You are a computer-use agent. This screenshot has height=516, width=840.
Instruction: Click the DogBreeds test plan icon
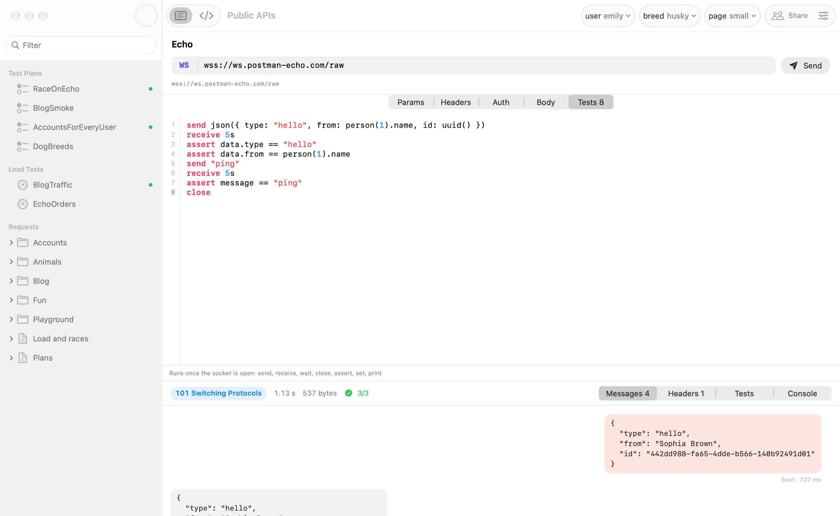pos(22,146)
